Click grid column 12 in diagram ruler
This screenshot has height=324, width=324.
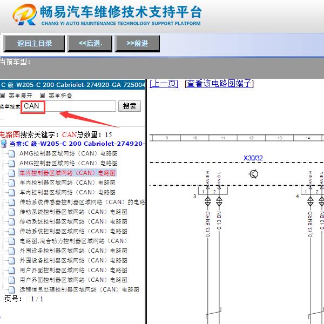point(251,138)
